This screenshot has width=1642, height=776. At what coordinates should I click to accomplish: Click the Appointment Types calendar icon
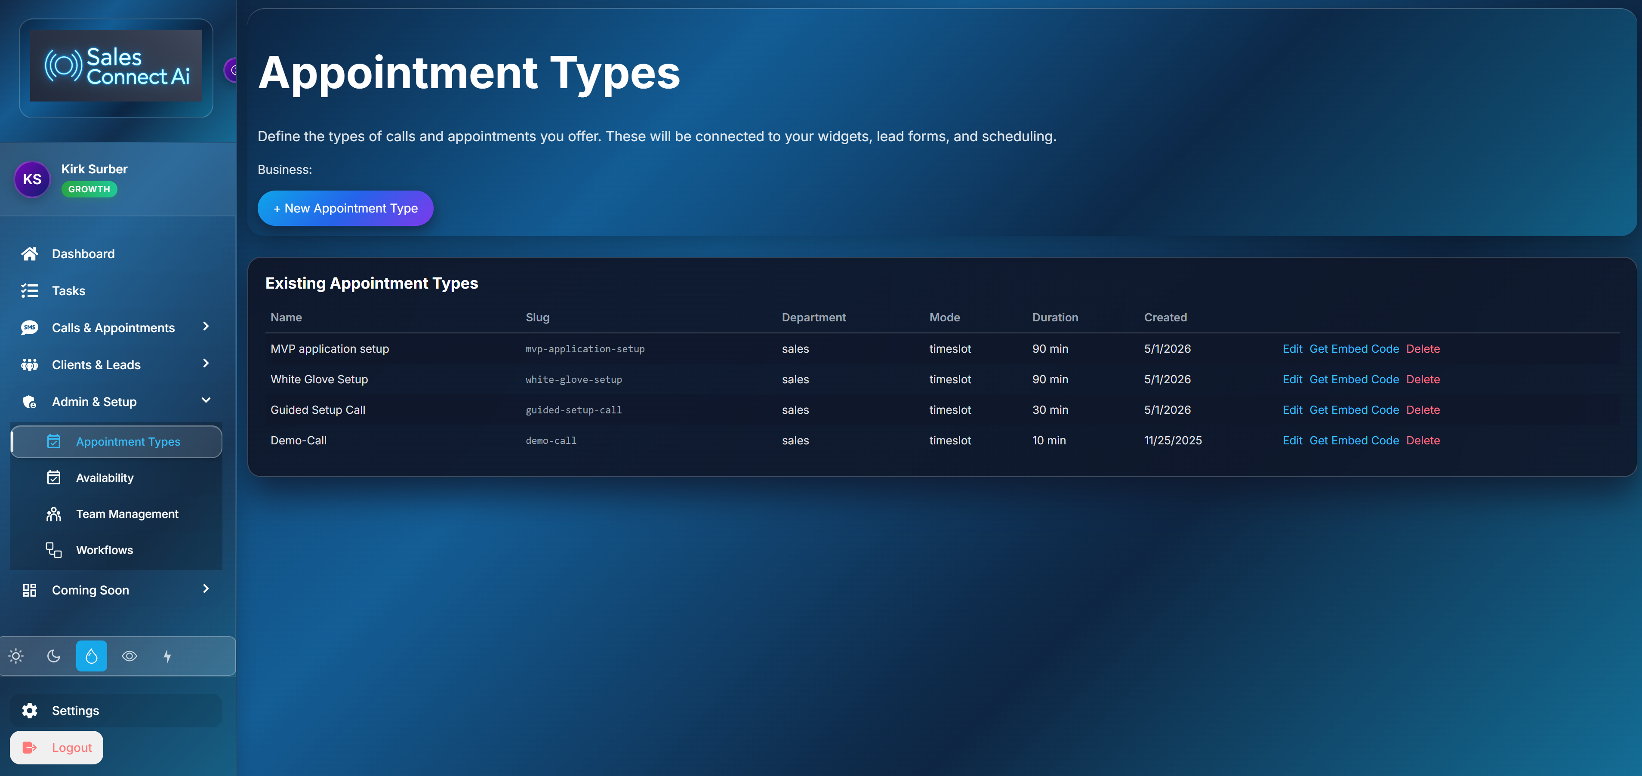[53, 441]
